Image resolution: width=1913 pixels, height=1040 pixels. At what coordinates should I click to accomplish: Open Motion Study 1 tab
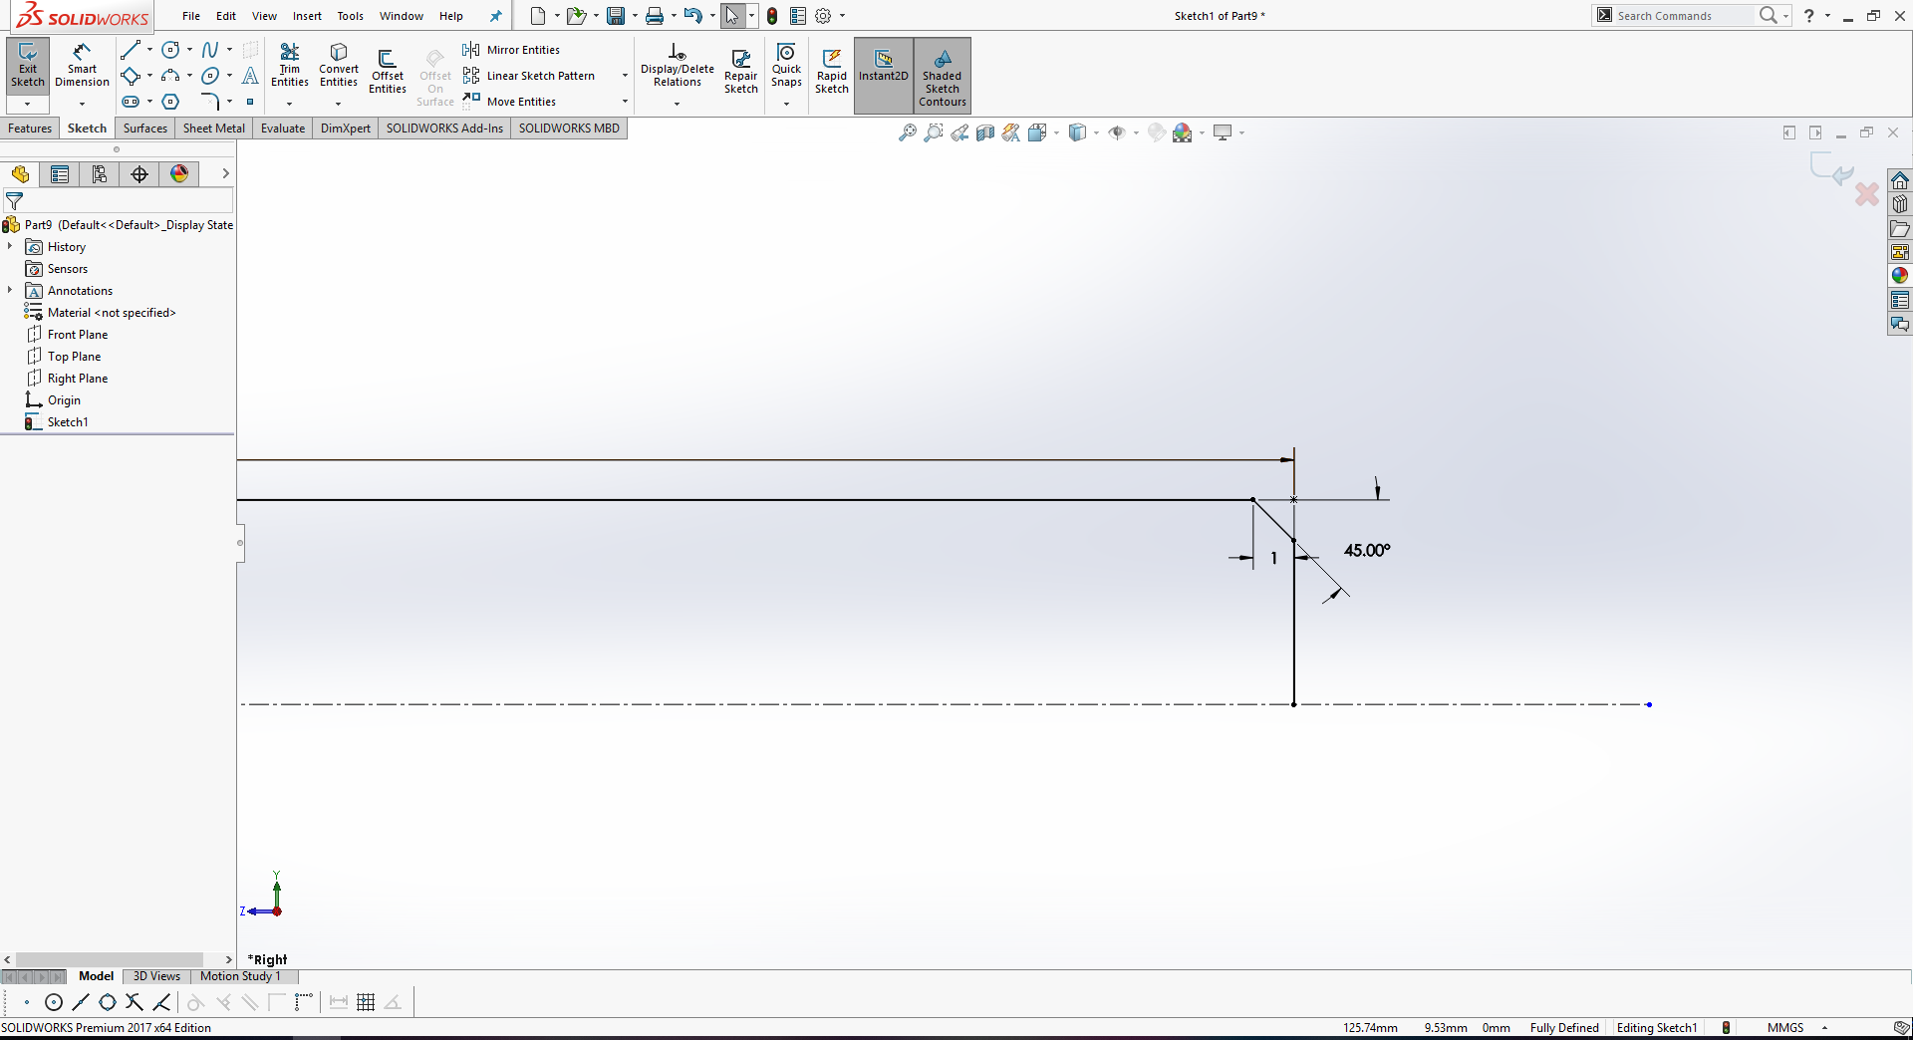point(240,976)
